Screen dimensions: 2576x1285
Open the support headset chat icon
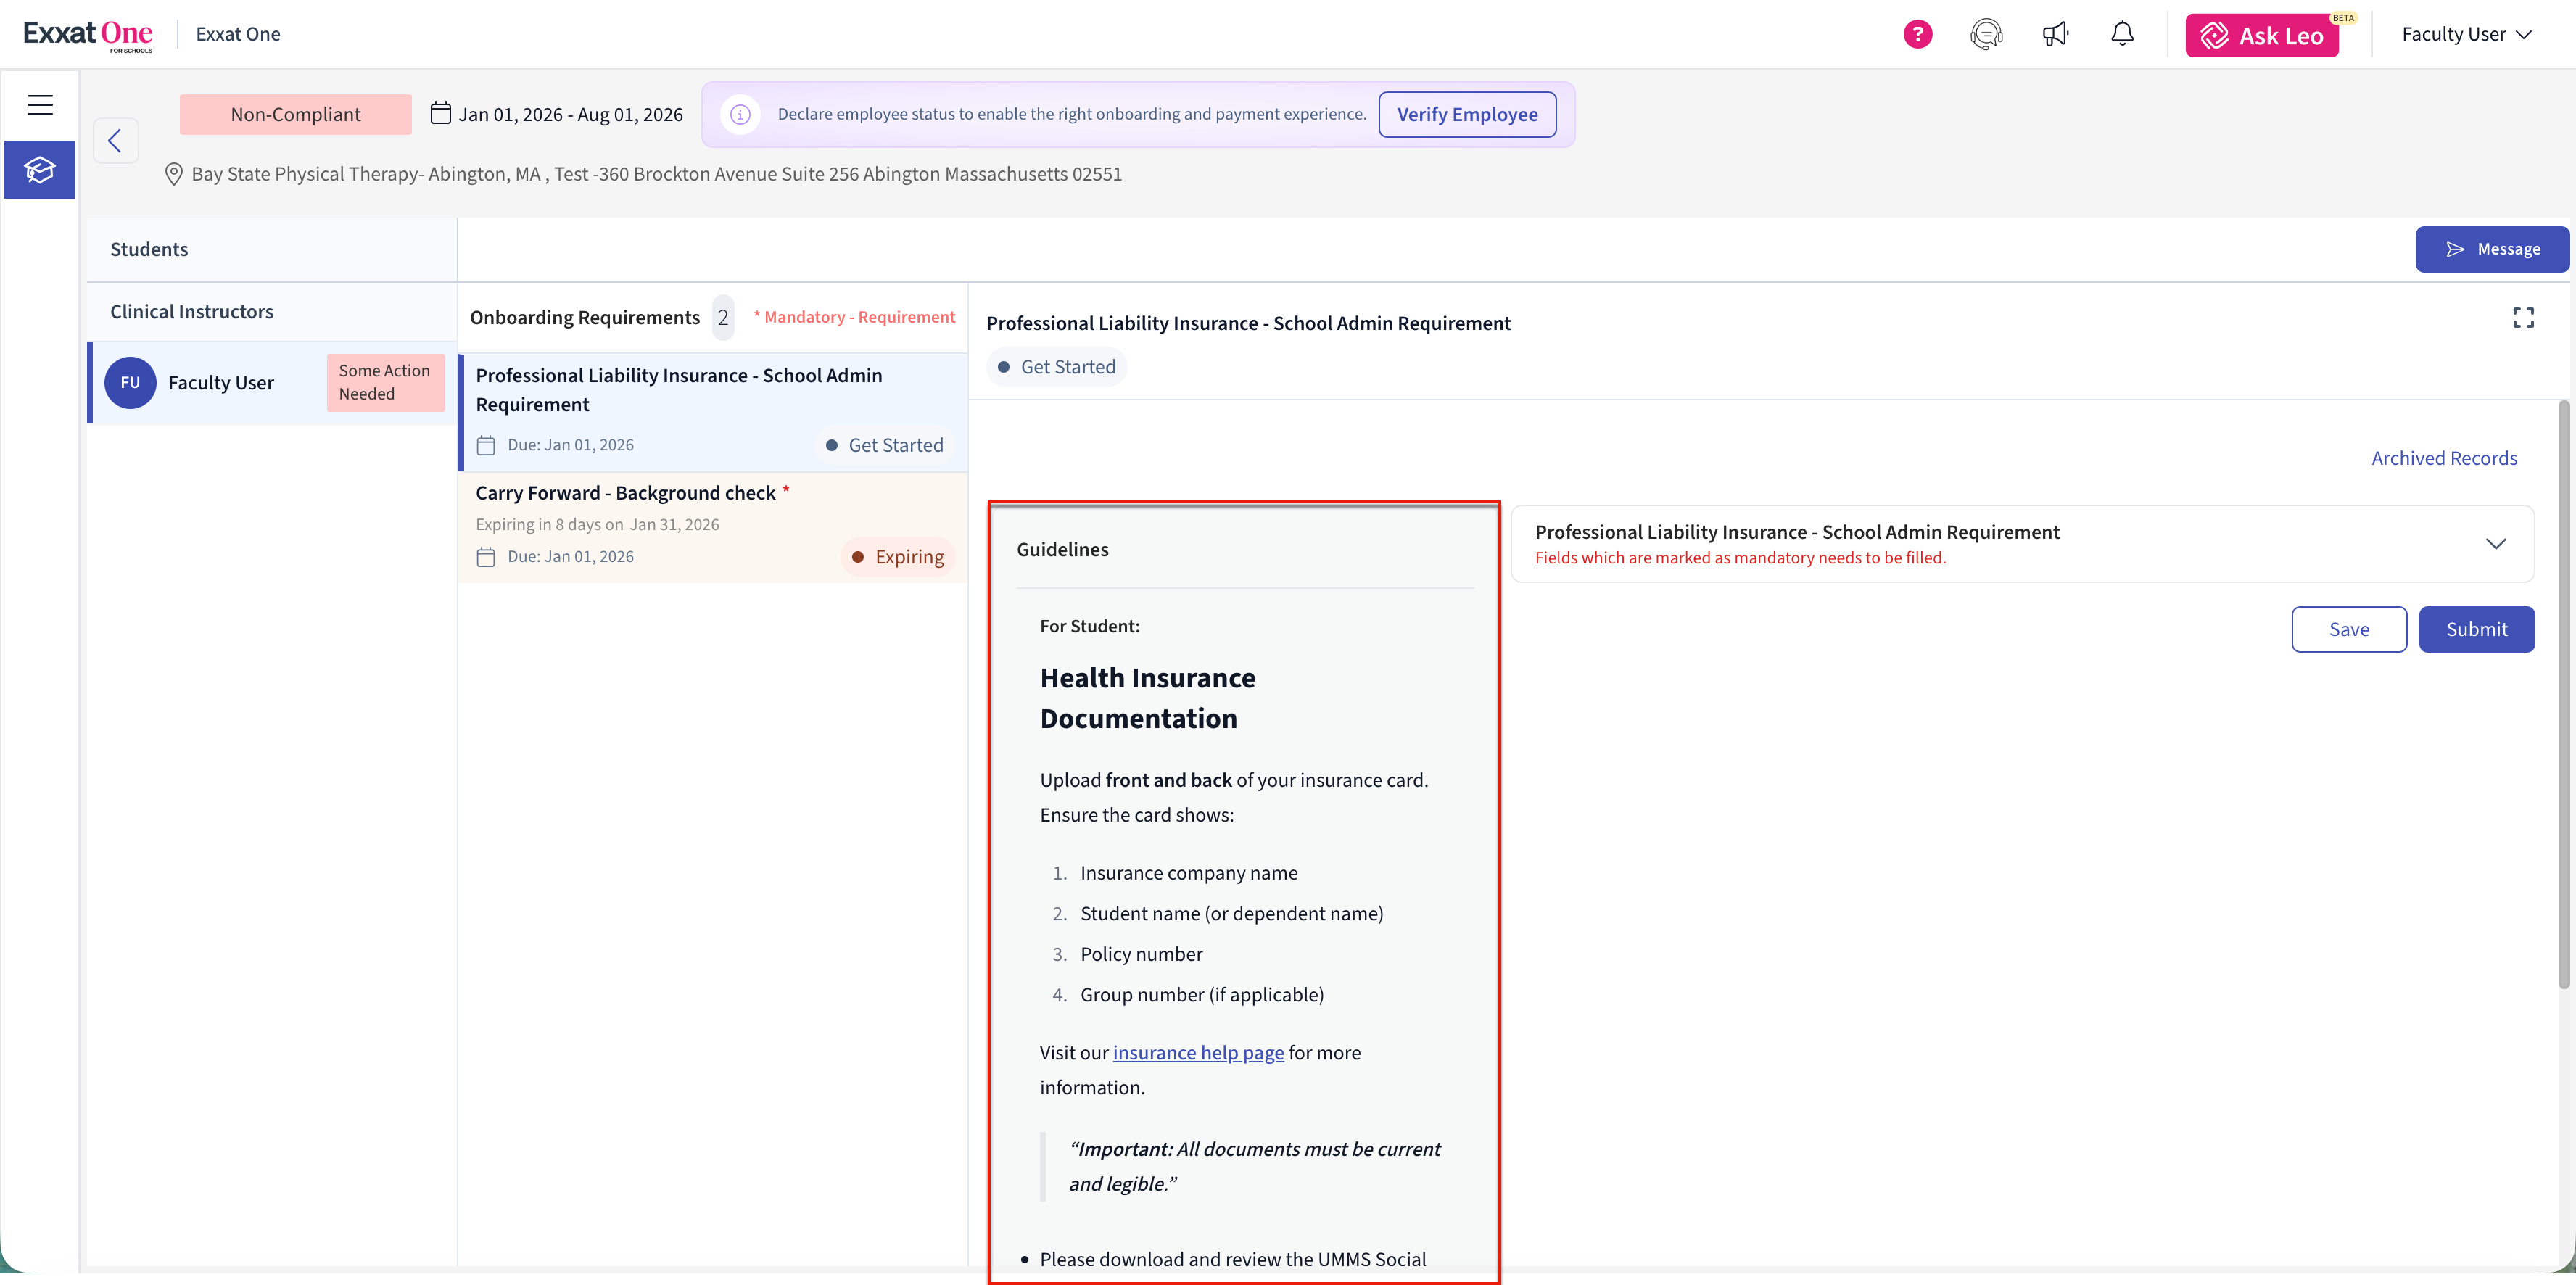tap(1986, 35)
